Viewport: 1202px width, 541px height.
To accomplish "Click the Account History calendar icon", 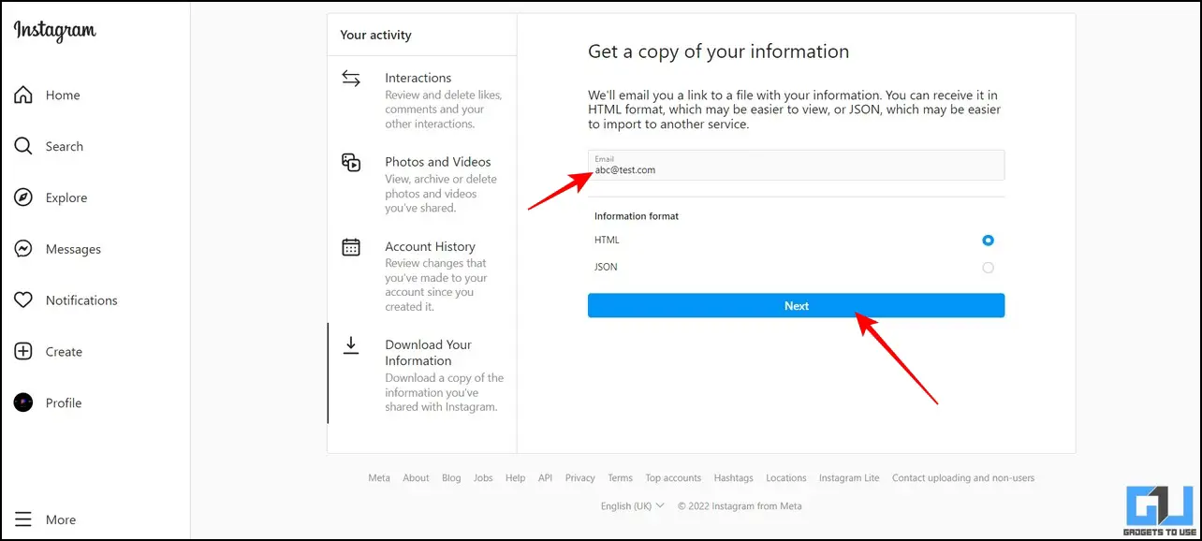I will (351, 247).
